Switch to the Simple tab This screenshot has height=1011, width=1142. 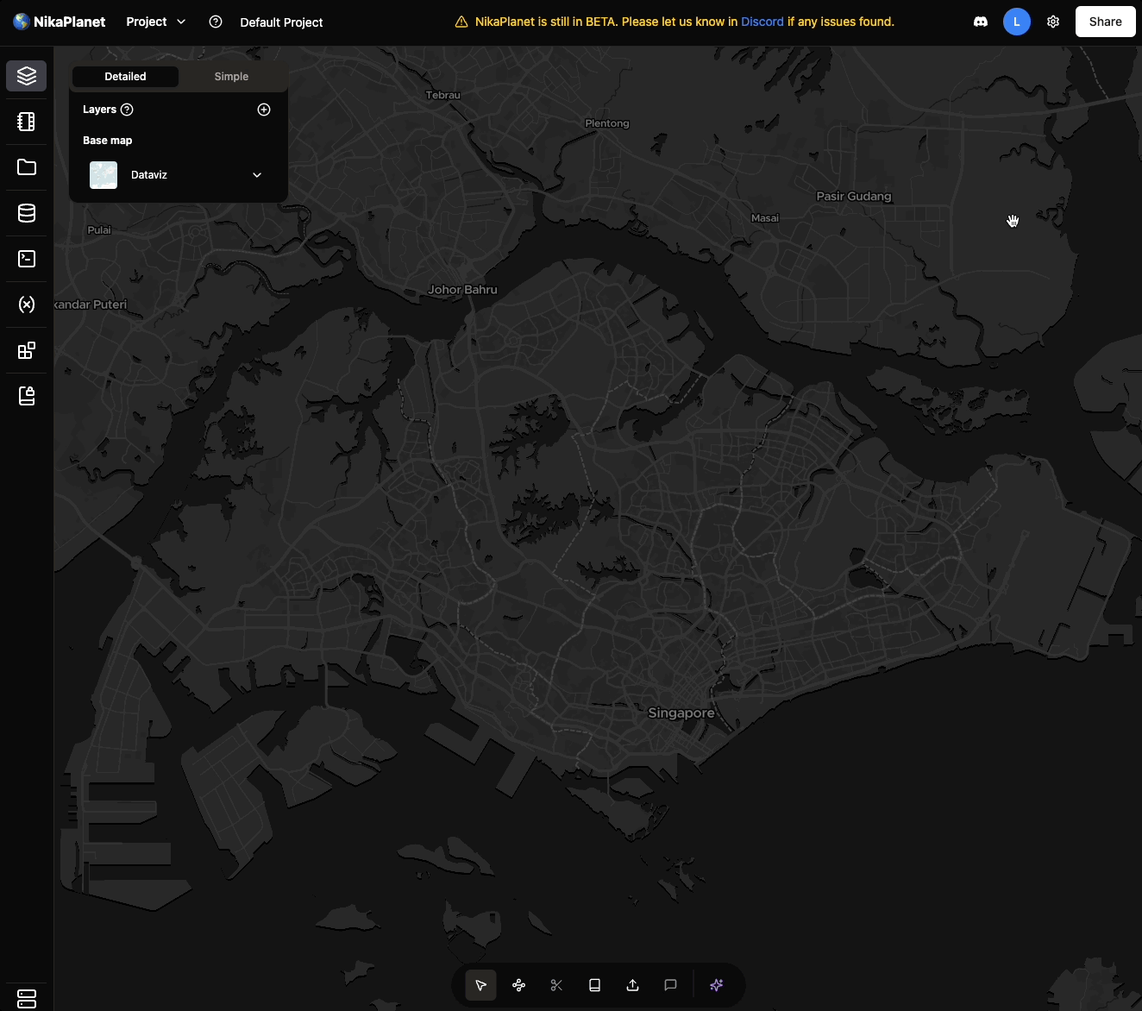(x=231, y=77)
